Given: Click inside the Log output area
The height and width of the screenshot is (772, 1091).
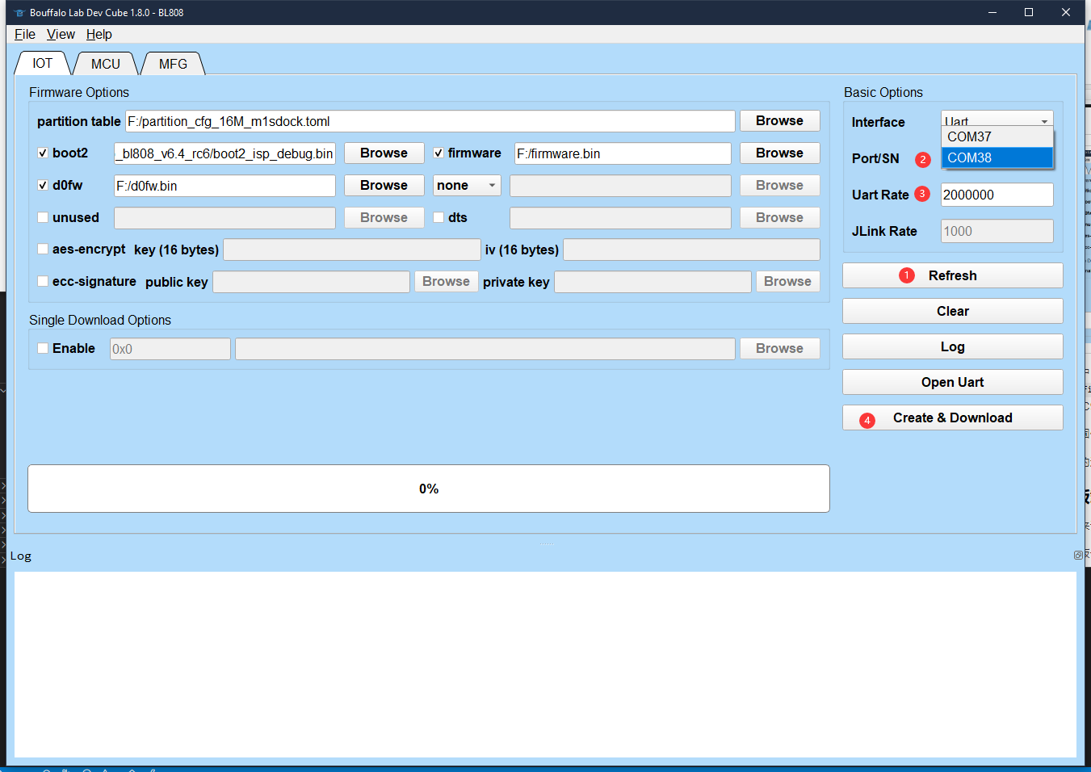Looking at the screenshot, I should 545,664.
